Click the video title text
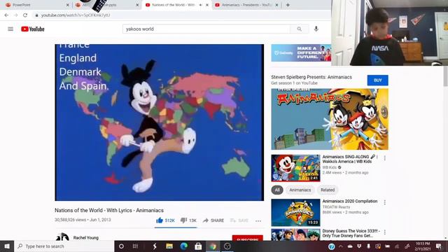 [109, 210]
